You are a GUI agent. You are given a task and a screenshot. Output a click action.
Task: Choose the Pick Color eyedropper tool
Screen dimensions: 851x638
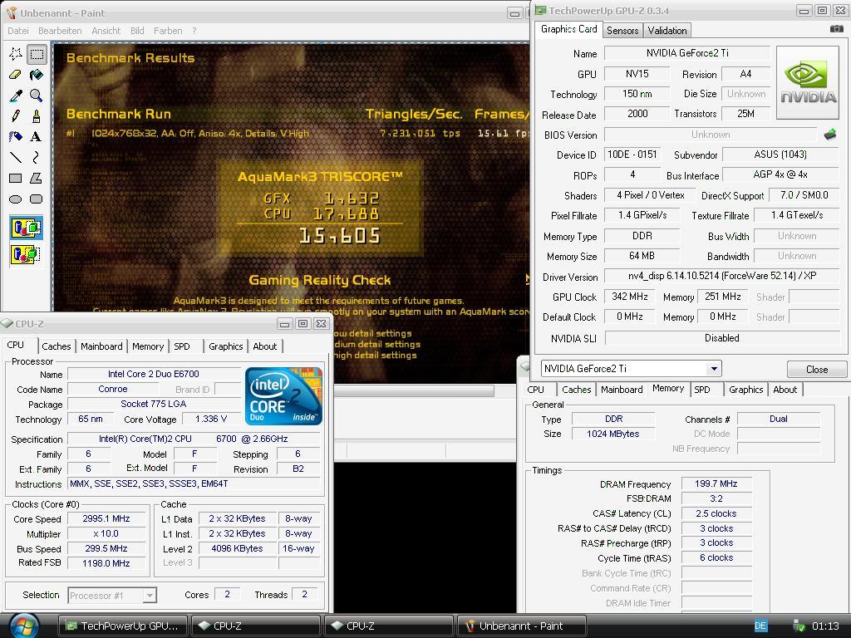pyautogui.click(x=16, y=95)
